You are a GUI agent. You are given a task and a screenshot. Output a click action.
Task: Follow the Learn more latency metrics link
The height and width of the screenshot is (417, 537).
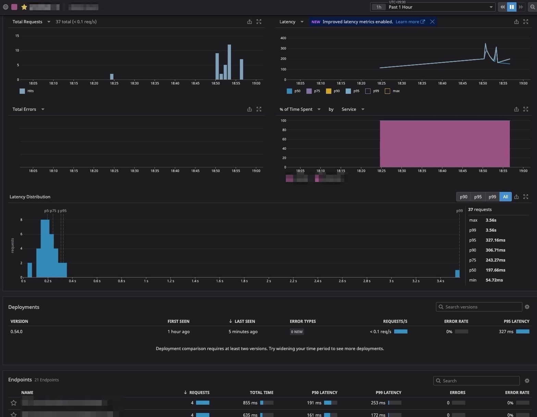click(x=410, y=22)
